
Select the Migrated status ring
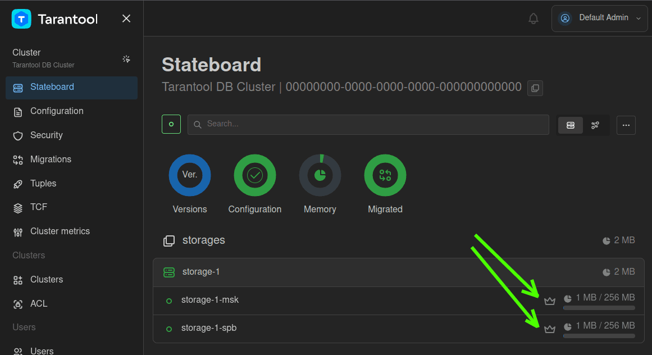(x=385, y=175)
